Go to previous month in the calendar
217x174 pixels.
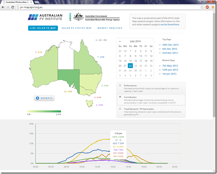[x=120, y=41]
